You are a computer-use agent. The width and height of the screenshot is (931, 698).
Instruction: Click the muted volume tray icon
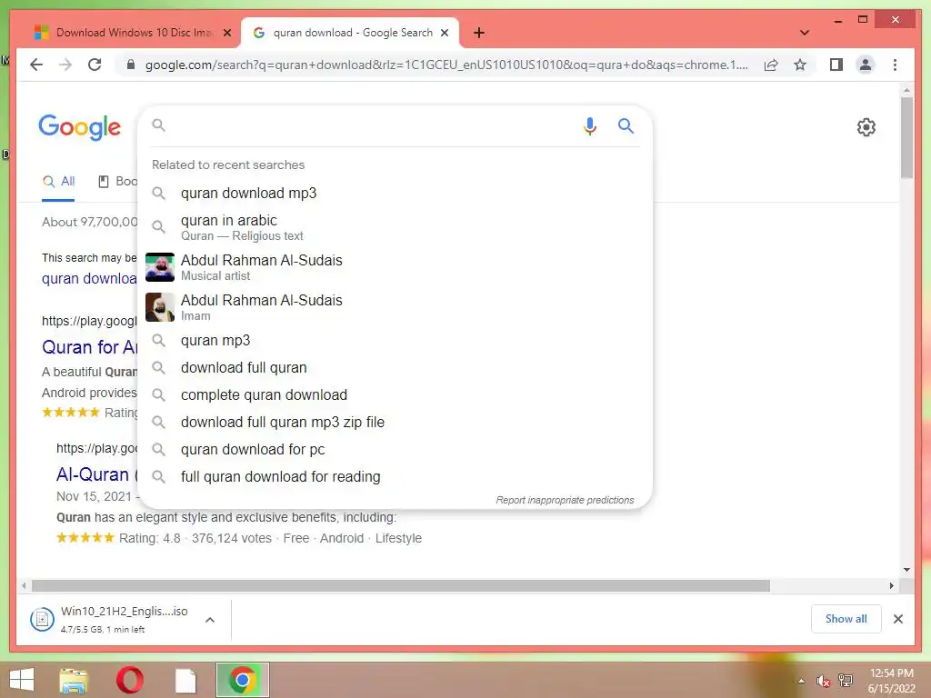(x=822, y=681)
